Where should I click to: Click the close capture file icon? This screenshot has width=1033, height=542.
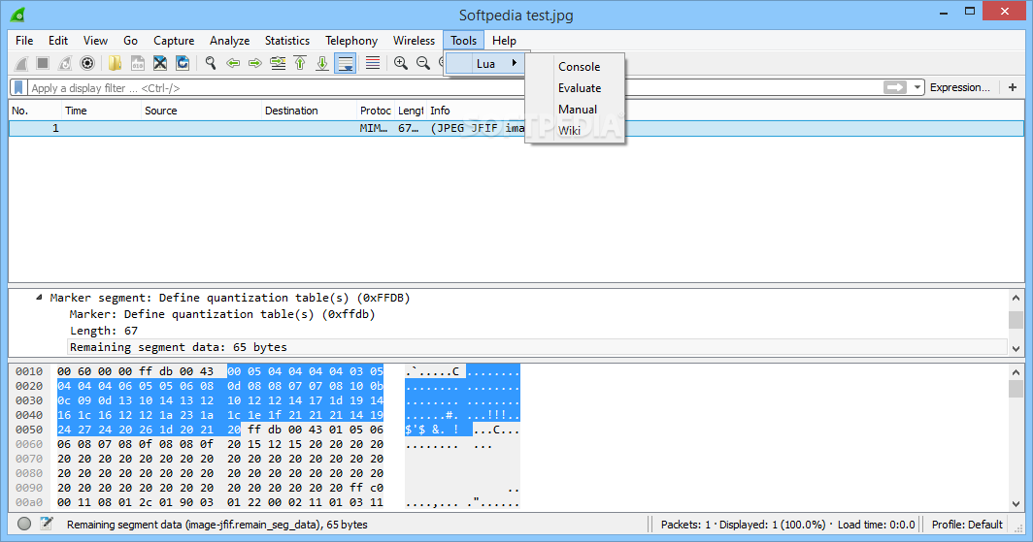(x=160, y=63)
